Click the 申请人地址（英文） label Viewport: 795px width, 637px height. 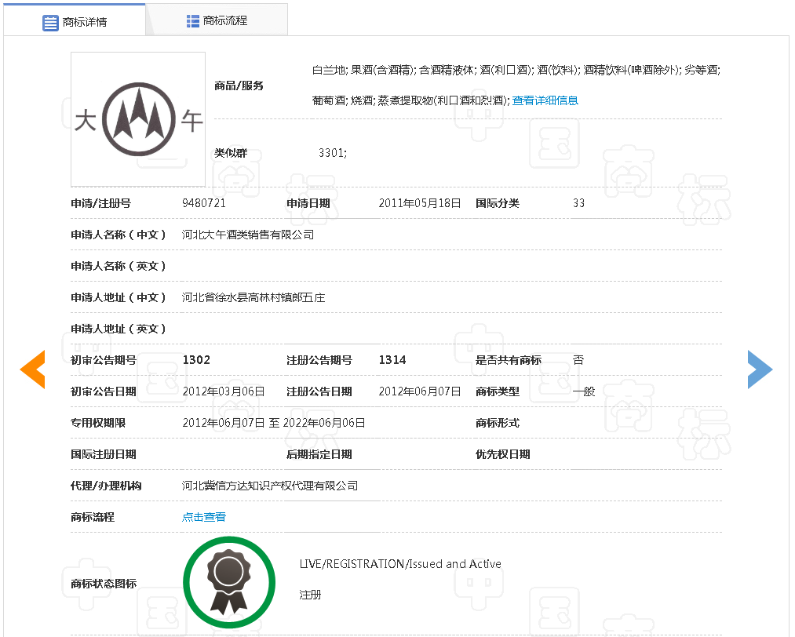(119, 329)
